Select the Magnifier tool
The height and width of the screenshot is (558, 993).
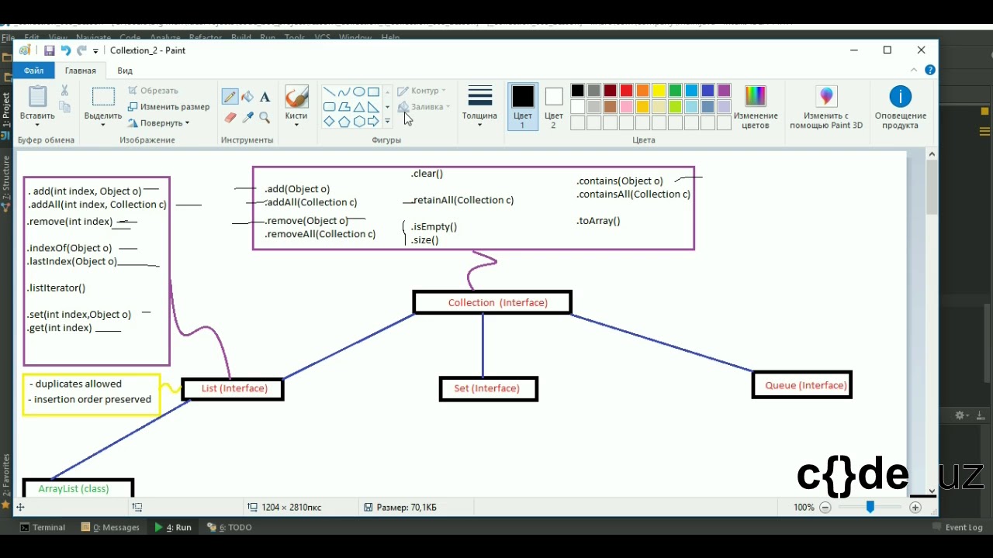pyautogui.click(x=265, y=118)
